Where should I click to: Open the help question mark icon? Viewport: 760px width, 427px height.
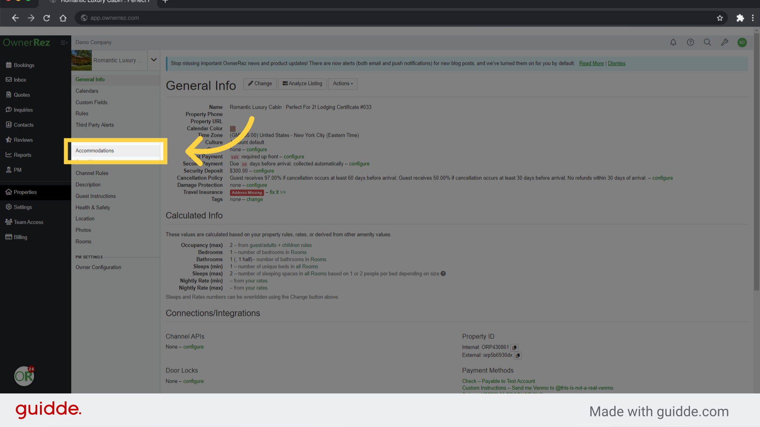[690, 42]
